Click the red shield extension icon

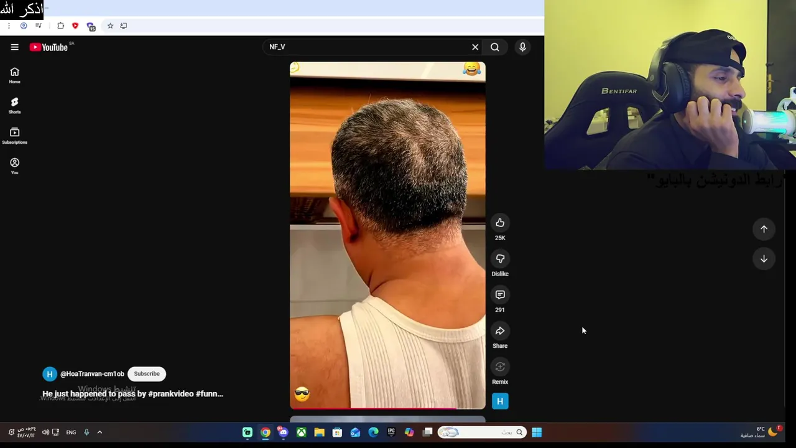(75, 26)
